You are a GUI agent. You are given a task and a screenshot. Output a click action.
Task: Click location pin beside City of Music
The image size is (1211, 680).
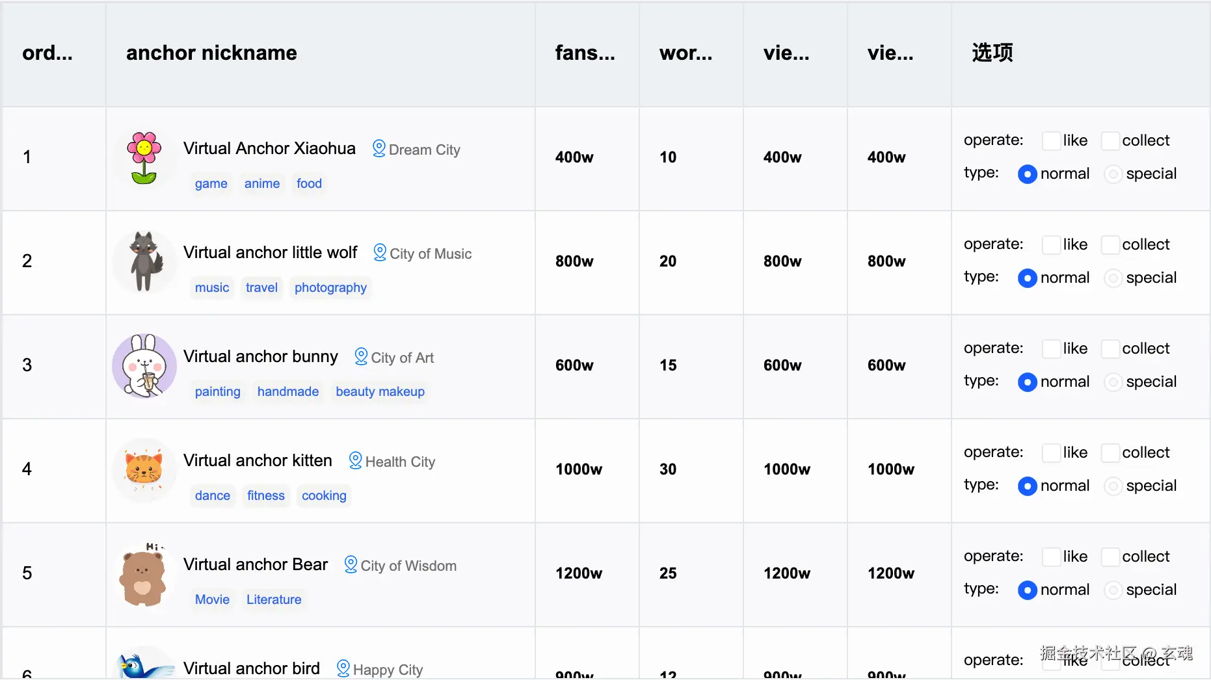pyautogui.click(x=380, y=253)
